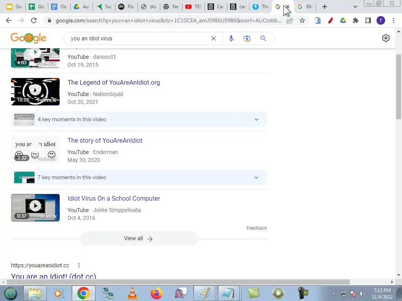Expand the tab search dropdown arrow
The width and height of the screenshot is (402, 301).
pos(355,7)
